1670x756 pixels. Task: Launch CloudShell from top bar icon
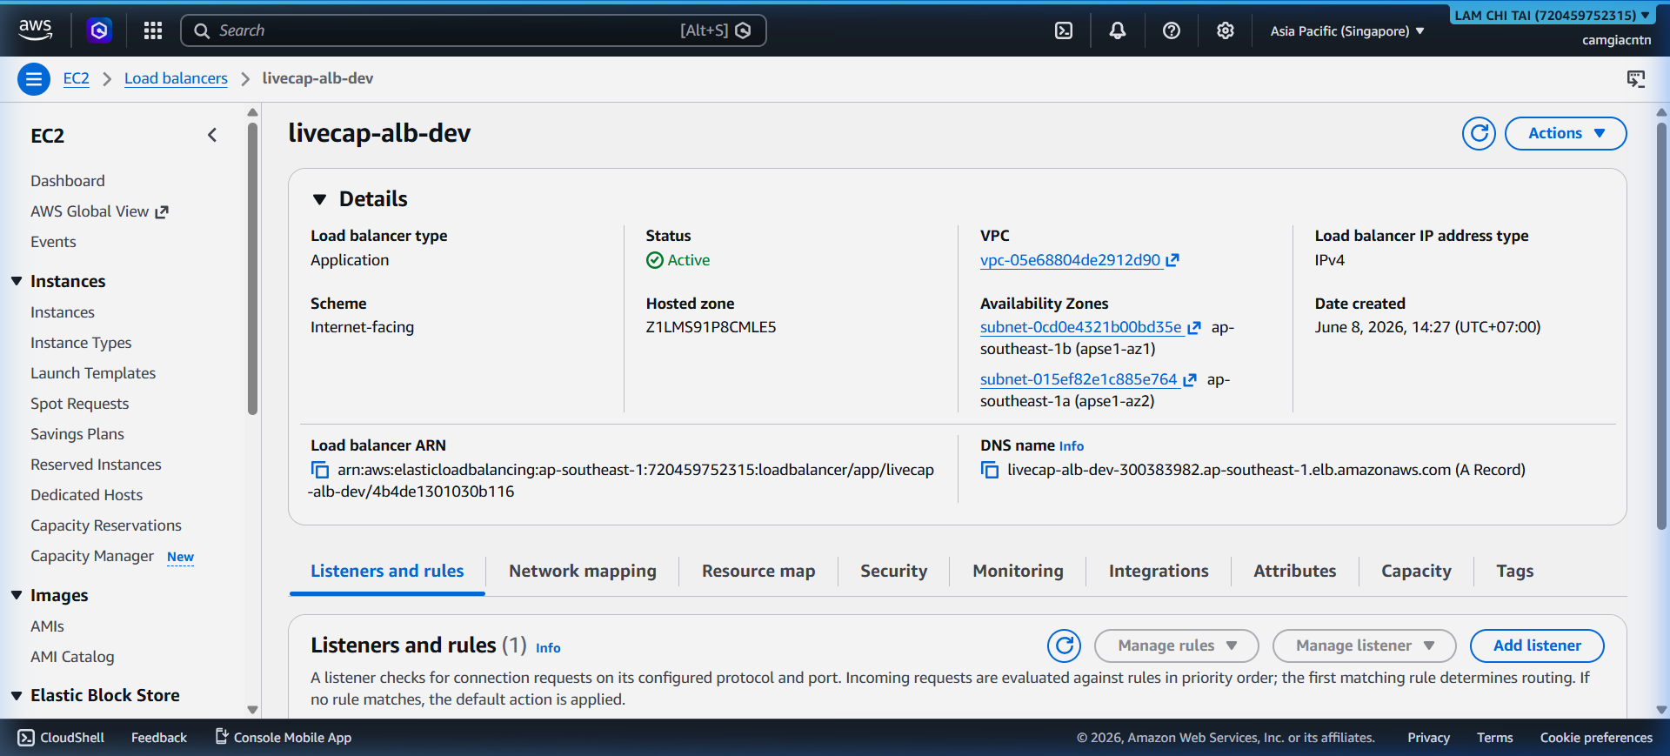point(1063,30)
